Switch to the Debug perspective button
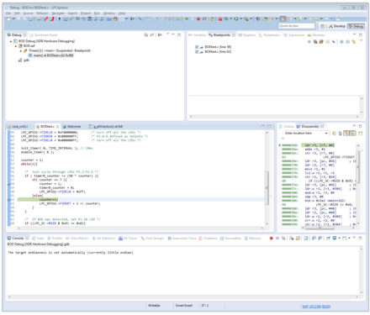This screenshot has height=315, width=370. [356, 26]
